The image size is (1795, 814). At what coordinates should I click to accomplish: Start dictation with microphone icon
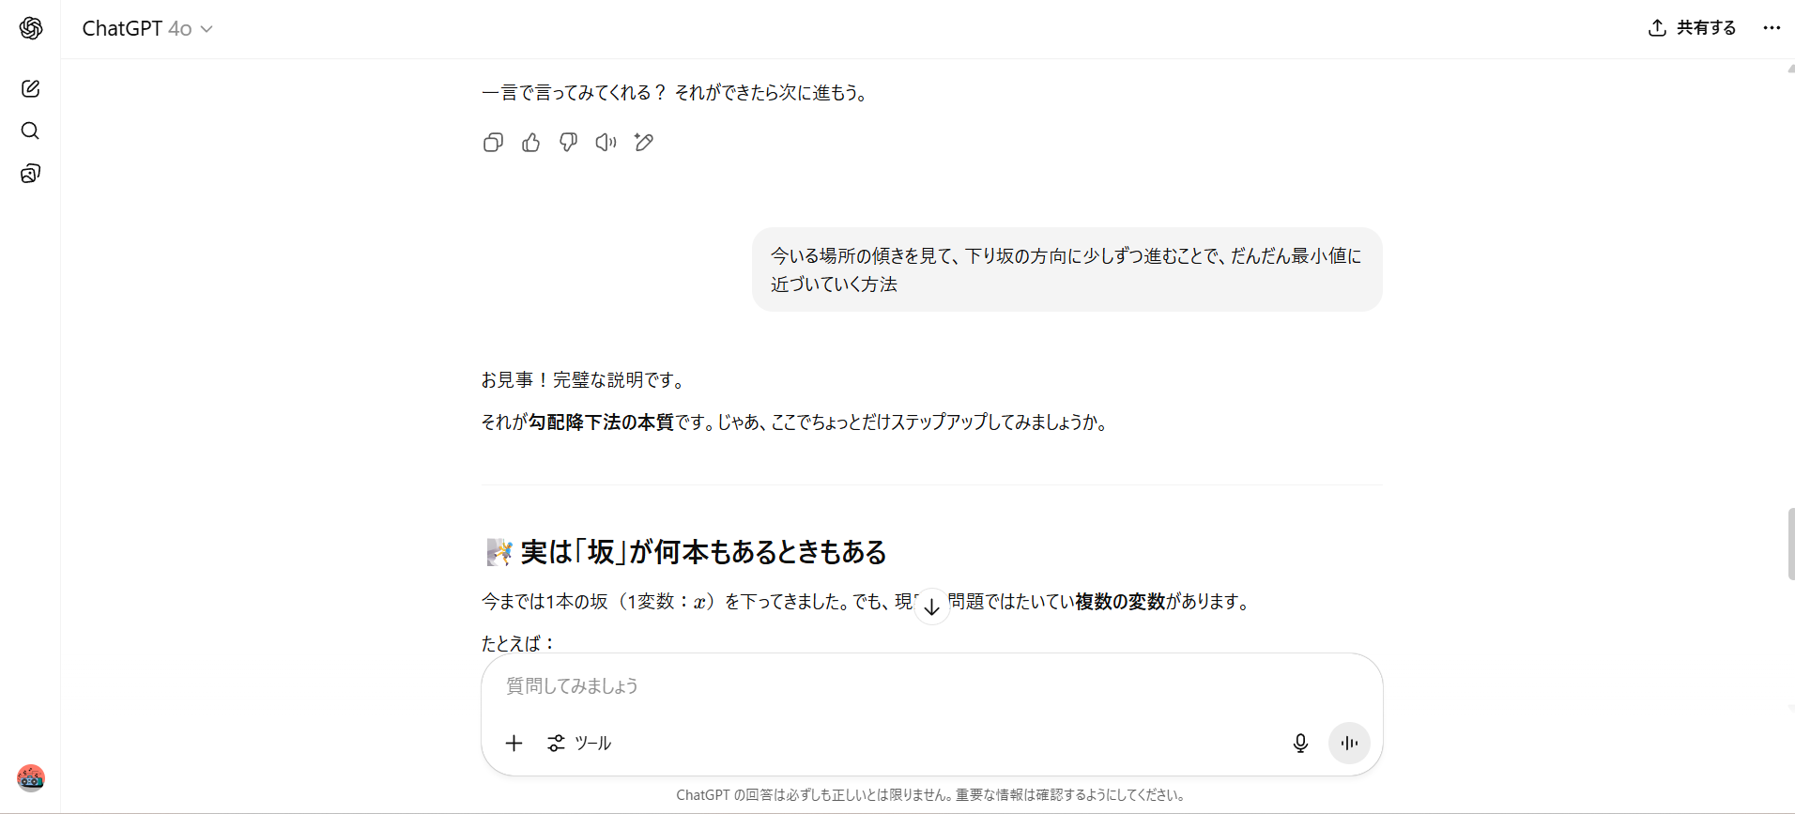(1300, 744)
